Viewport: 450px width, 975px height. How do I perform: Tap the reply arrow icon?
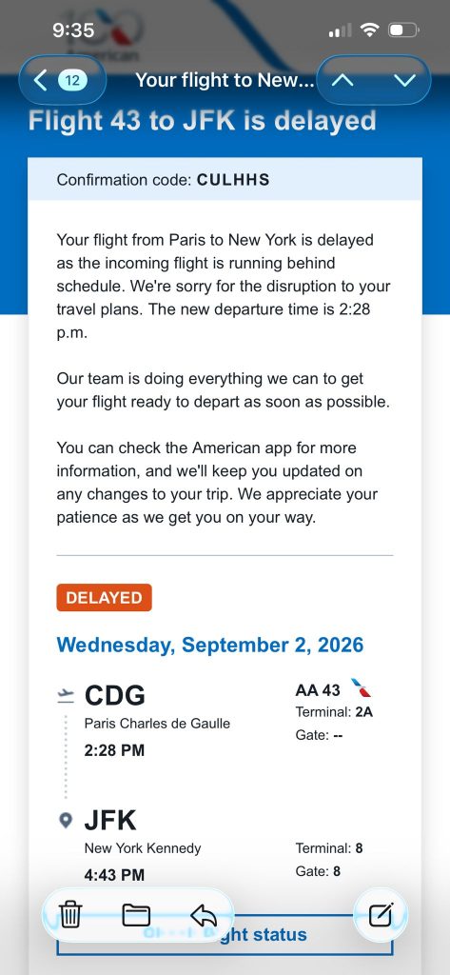coord(204,915)
